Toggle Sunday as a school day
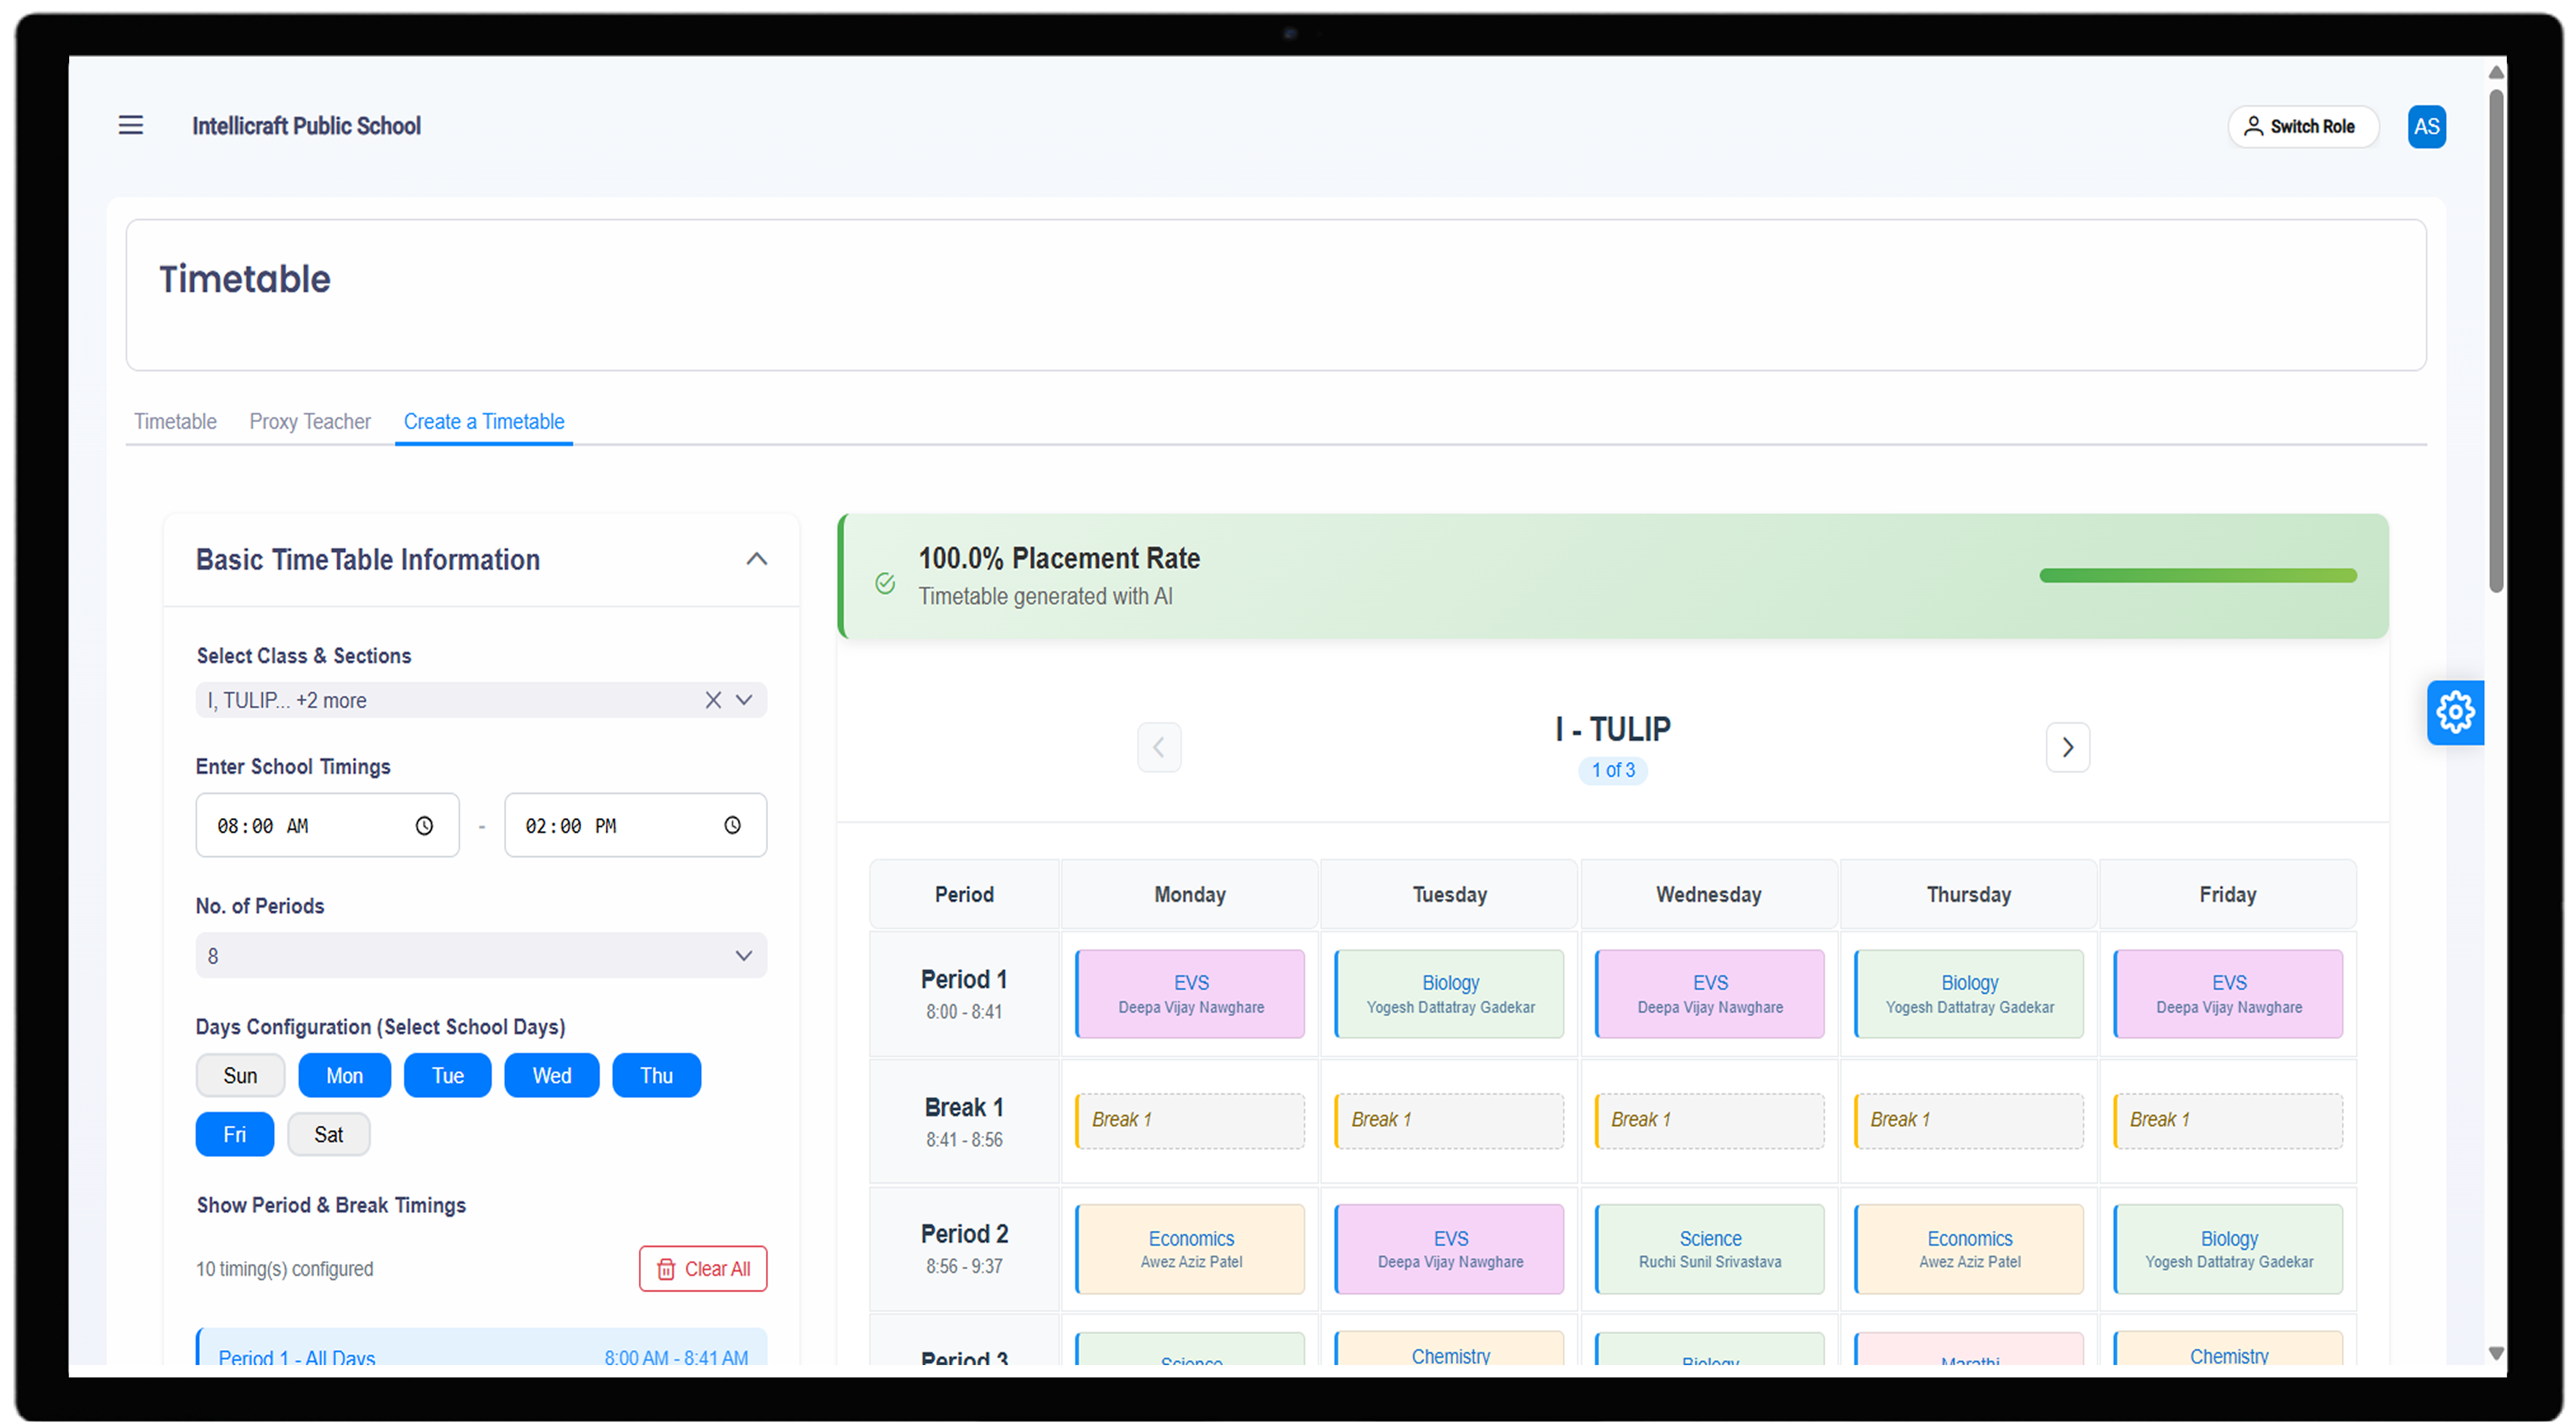 (240, 1075)
